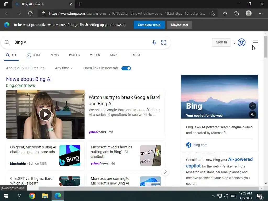Click the forward navigation arrow
The image size is (268, 201).
pos(19,13)
